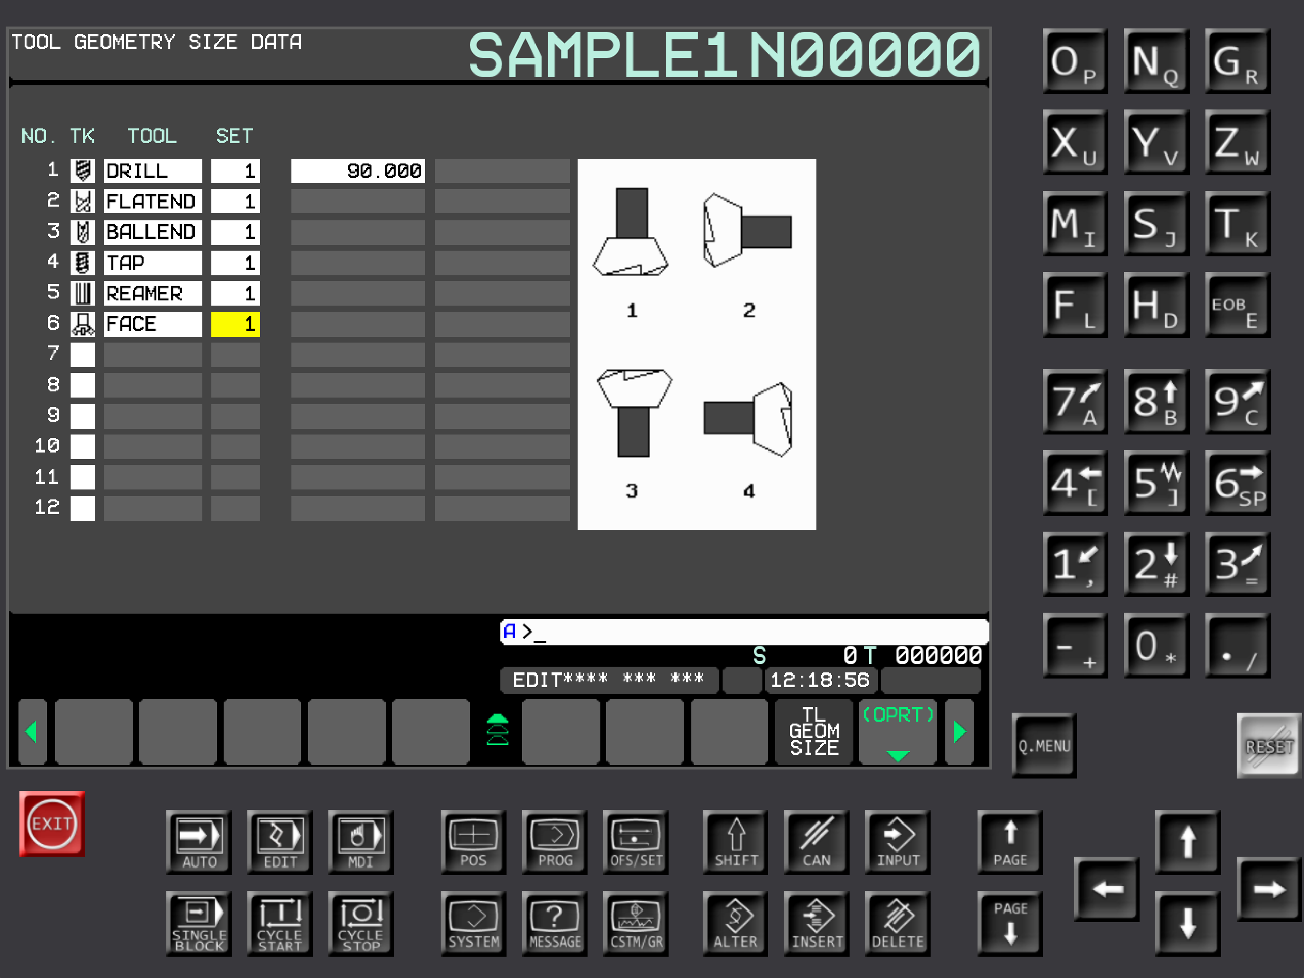
Task: Toggle SINGLE BLOCK key
Action: click(199, 923)
